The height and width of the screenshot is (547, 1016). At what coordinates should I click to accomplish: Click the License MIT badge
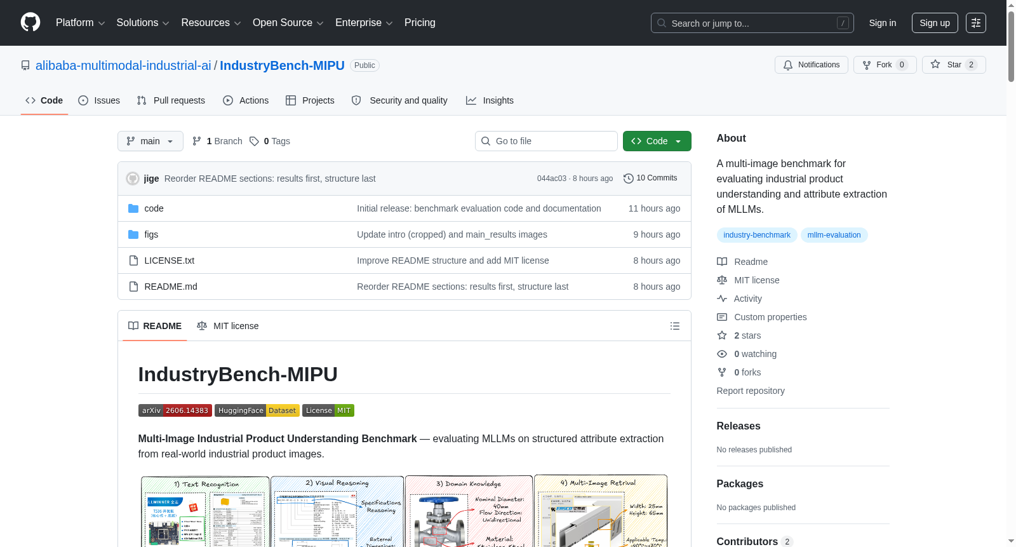tap(328, 410)
